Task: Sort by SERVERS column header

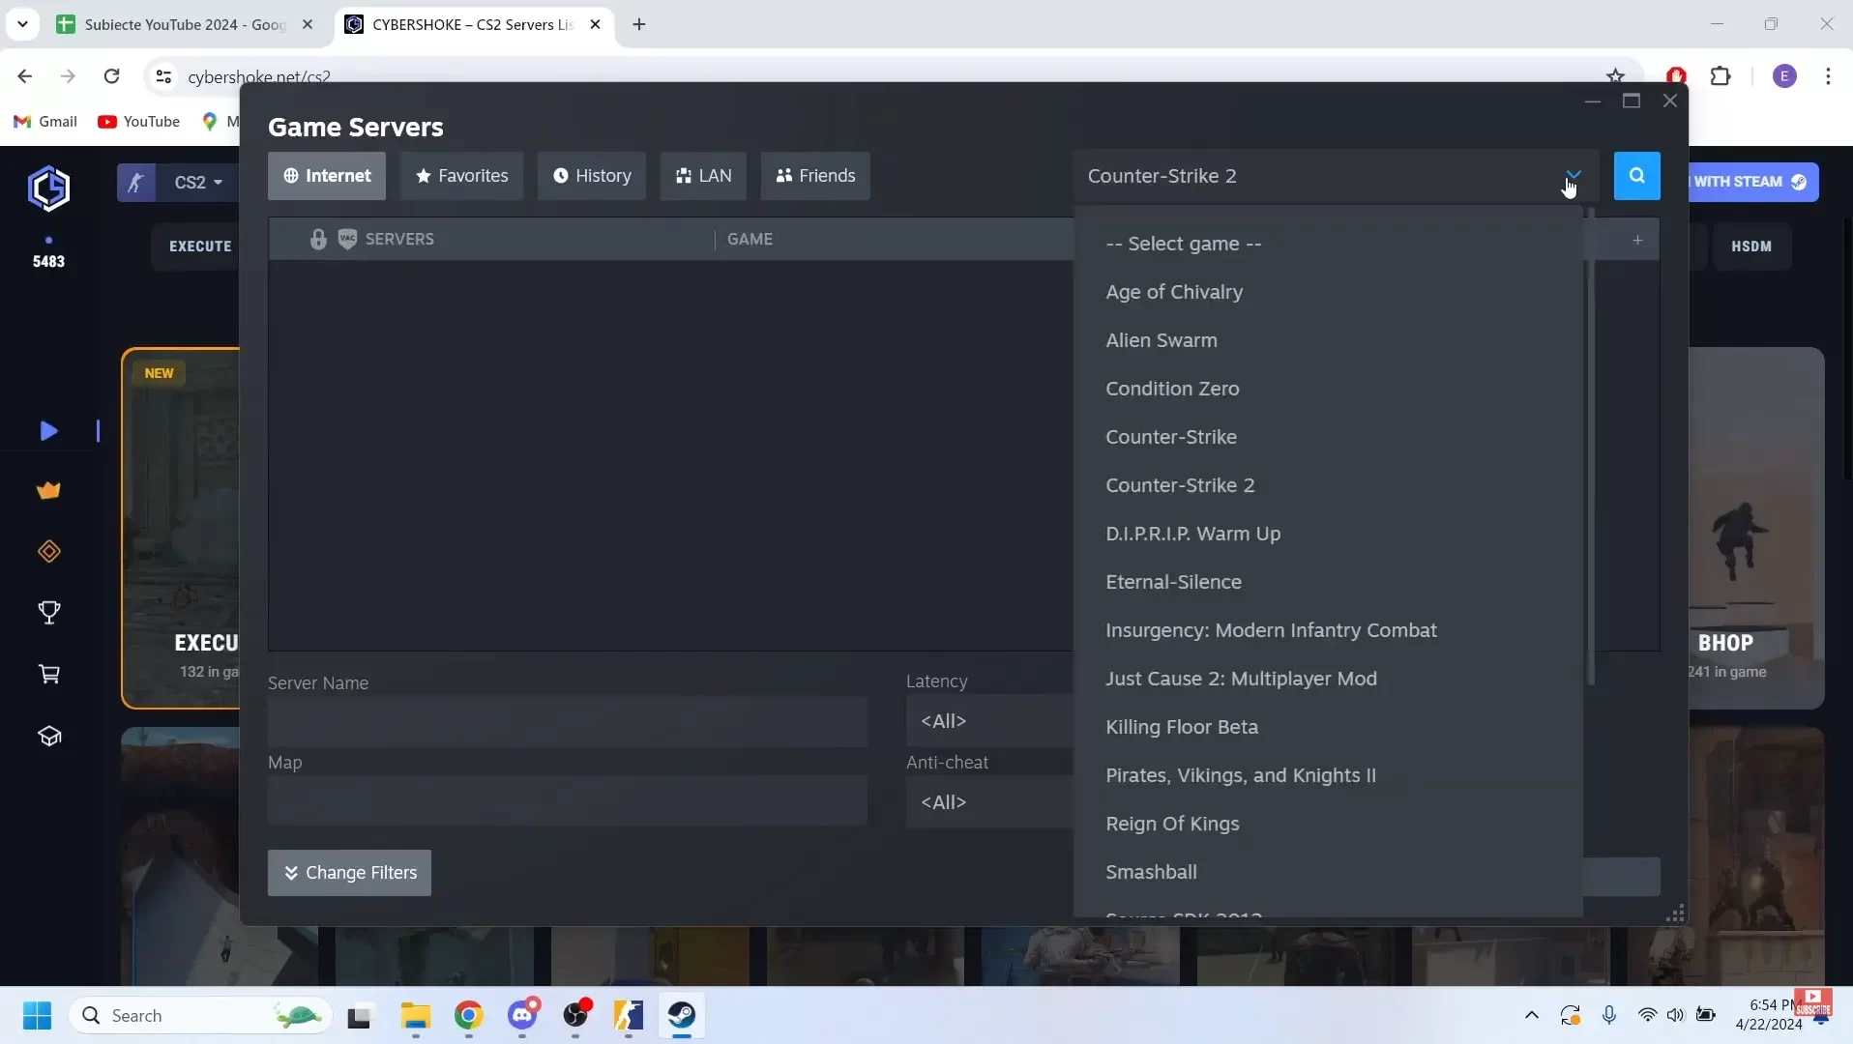Action: (399, 239)
